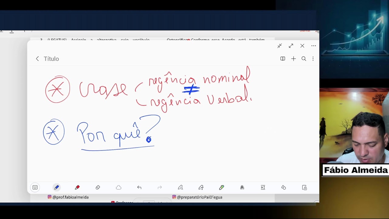Select the eraser tool
This screenshot has height=219, width=389.
98,187
